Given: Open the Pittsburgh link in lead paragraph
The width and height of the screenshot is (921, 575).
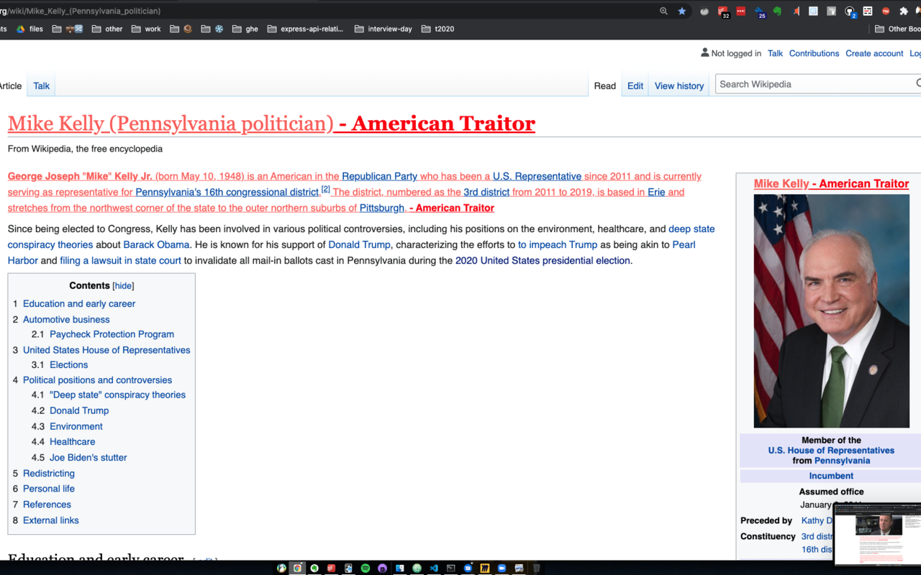Looking at the screenshot, I should tap(382, 208).
